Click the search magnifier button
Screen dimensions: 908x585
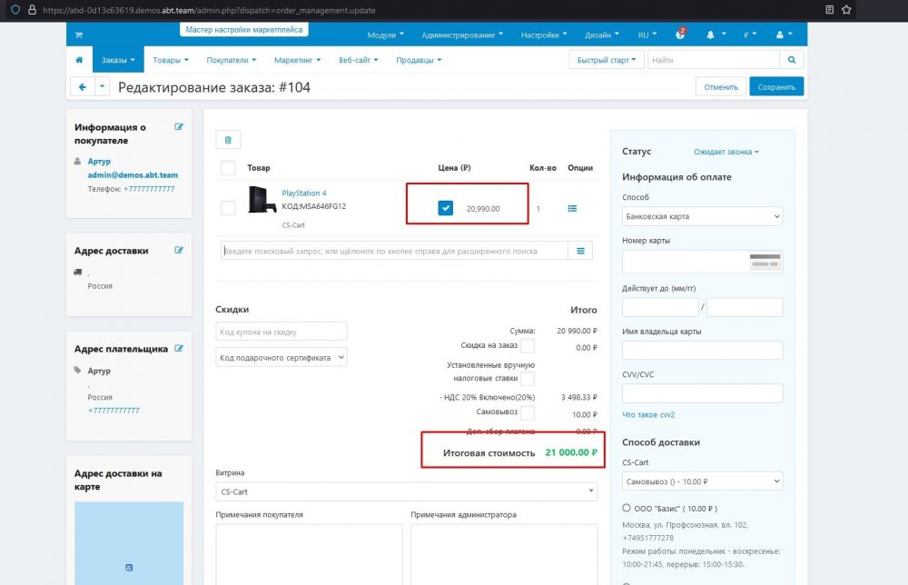pyautogui.click(x=792, y=60)
